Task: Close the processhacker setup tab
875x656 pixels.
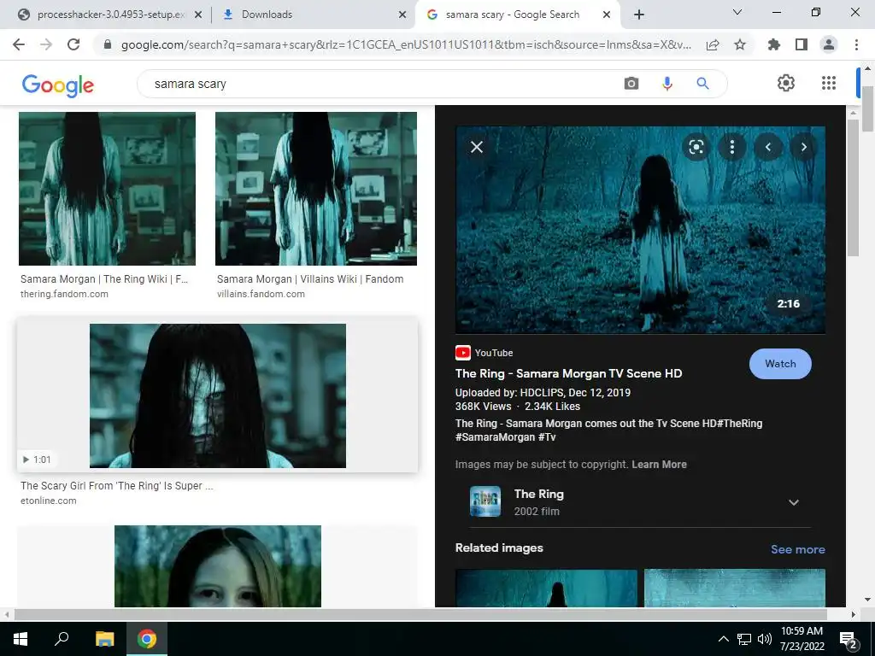Action: pyautogui.click(x=198, y=15)
